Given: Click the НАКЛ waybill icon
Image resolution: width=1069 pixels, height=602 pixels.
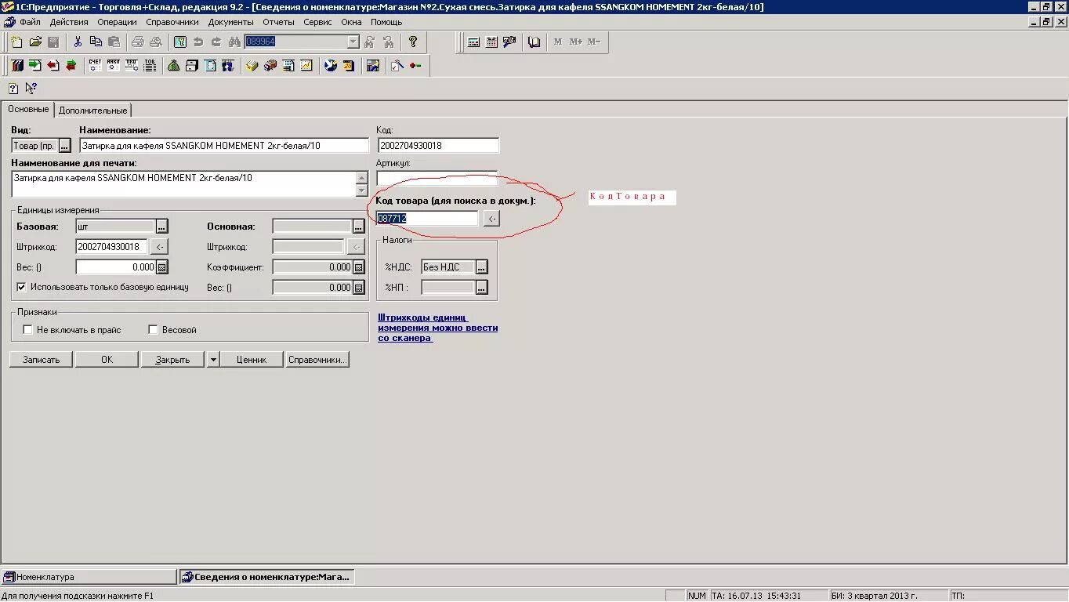Looking at the screenshot, I should click(x=113, y=66).
